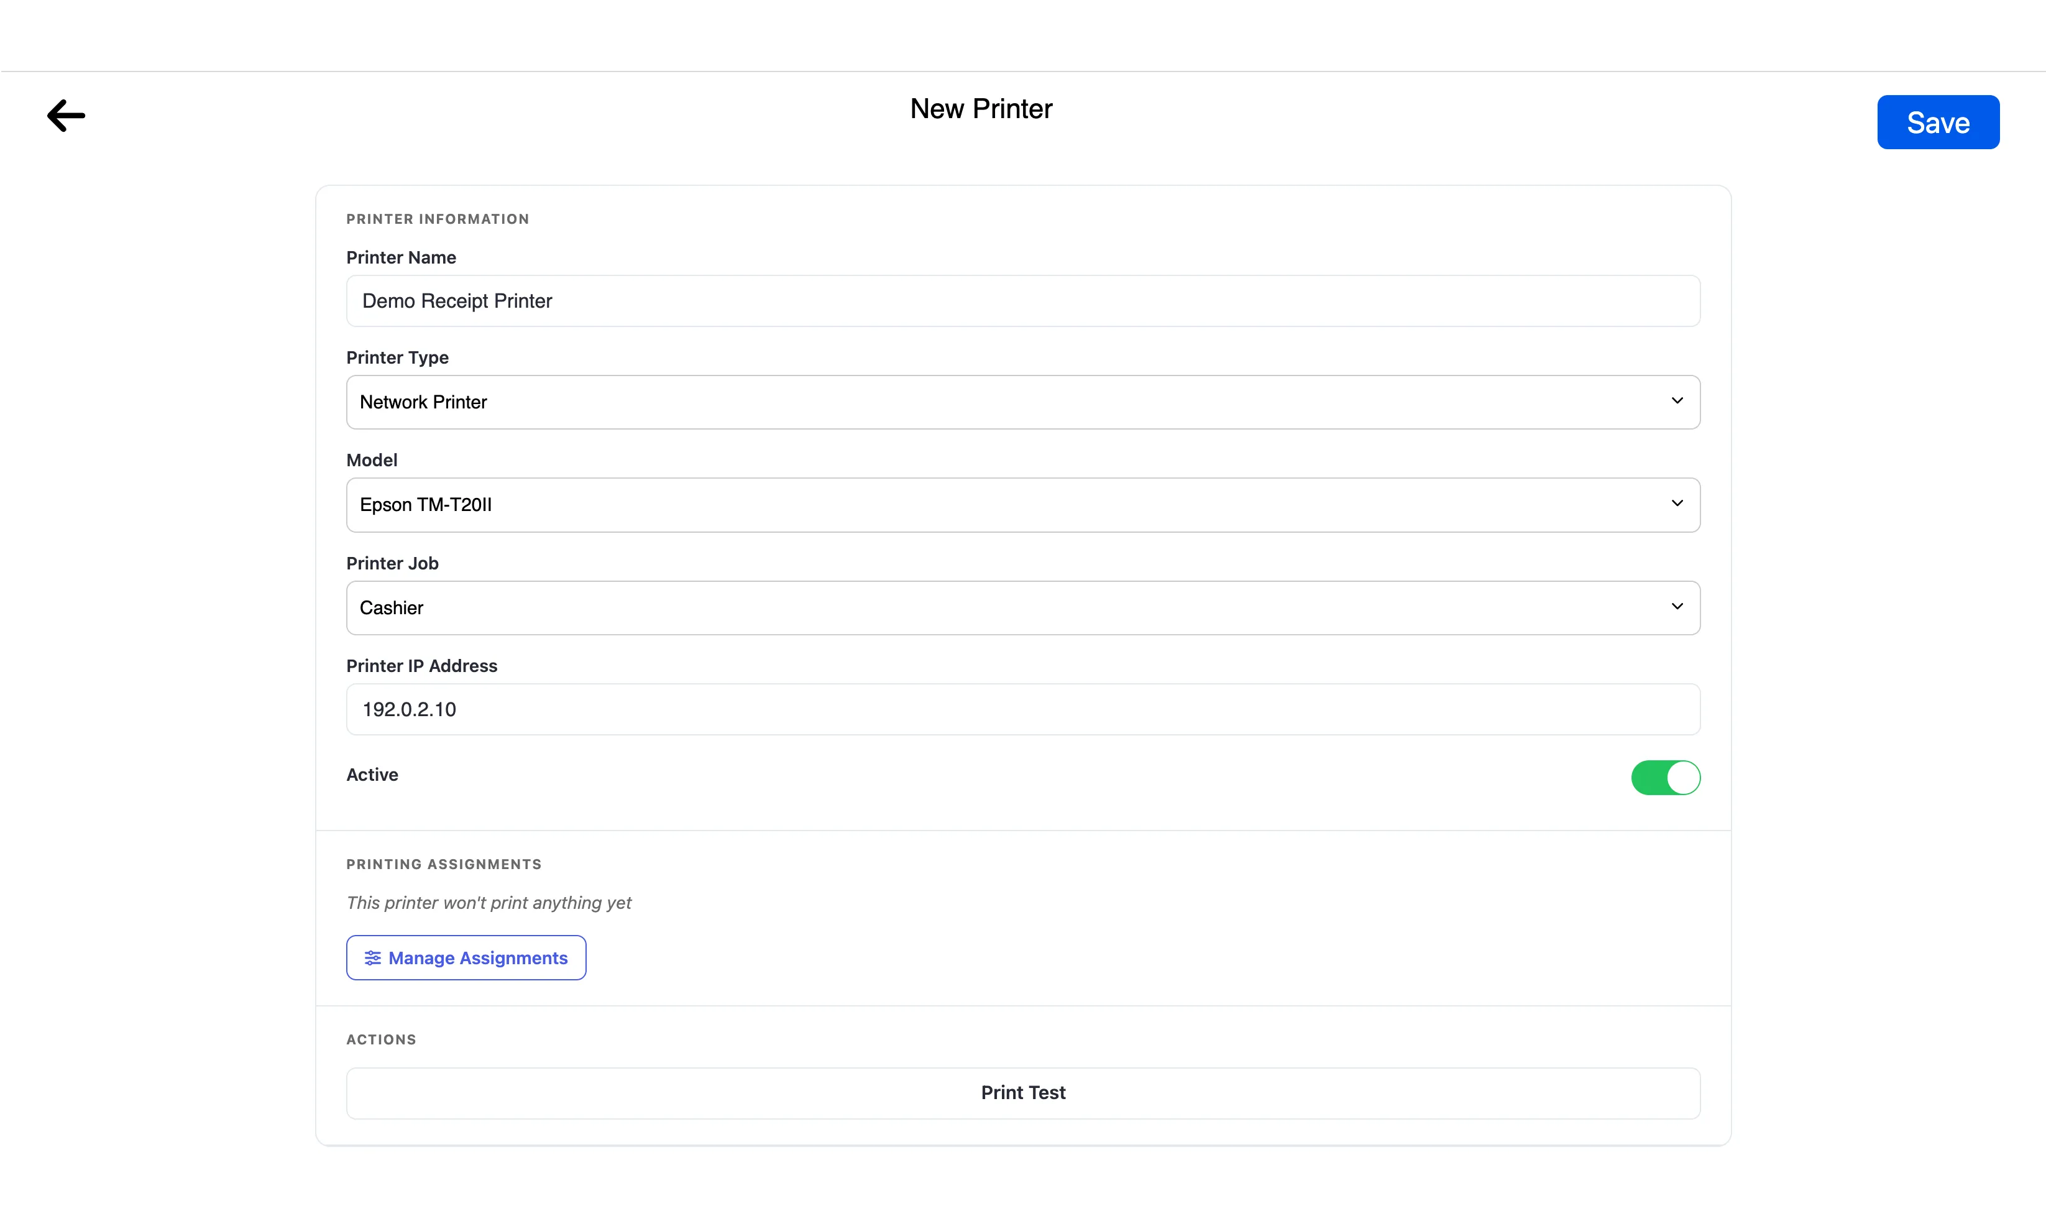Screen dimensions: 2046x1211
Task: Open the Printer Type dropdown
Action: (1023, 402)
